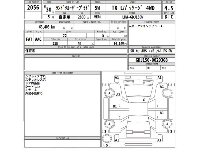Viewport: 199px width, 149px height.
Task: Click genuine equipment ABS
Action: [x=144, y=51]
